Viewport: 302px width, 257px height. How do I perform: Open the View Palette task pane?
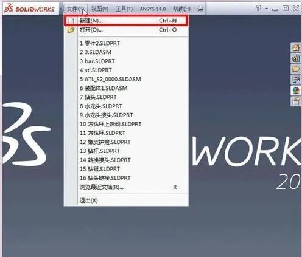point(296,80)
